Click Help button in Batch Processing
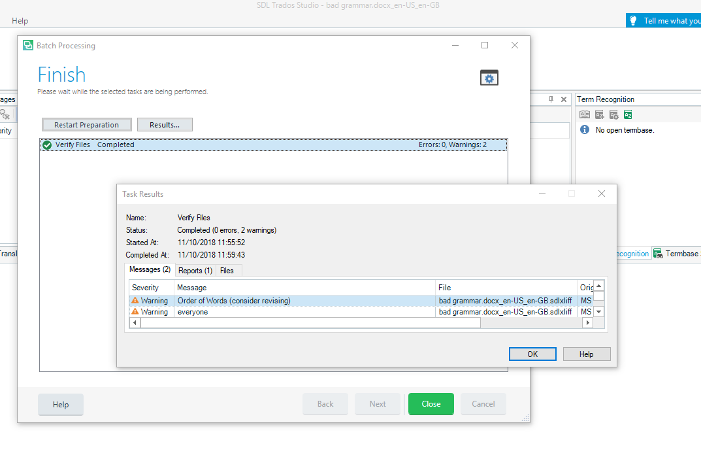The width and height of the screenshot is (701, 457). tap(61, 405)
